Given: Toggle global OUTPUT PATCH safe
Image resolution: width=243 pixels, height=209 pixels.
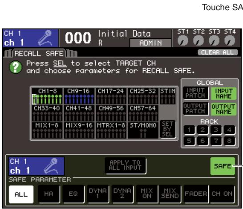Looking at the screenshot, I should coord(195,109).
